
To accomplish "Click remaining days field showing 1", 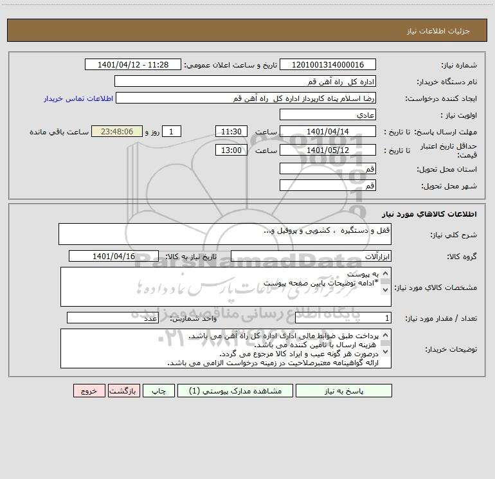I will click(172, 131).
